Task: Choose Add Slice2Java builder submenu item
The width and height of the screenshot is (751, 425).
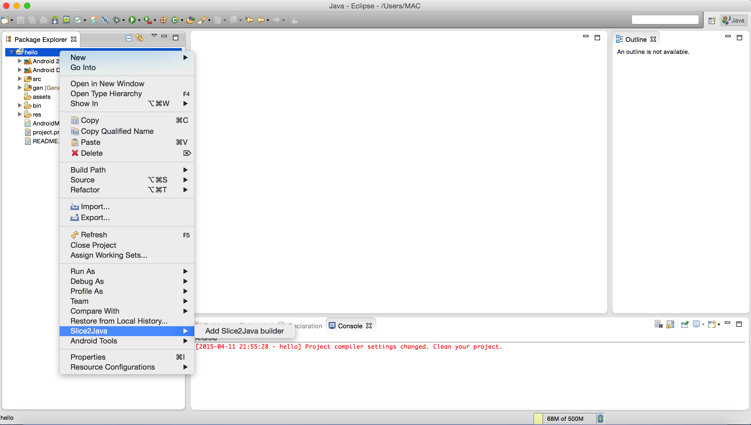Action: click(244, 331)
